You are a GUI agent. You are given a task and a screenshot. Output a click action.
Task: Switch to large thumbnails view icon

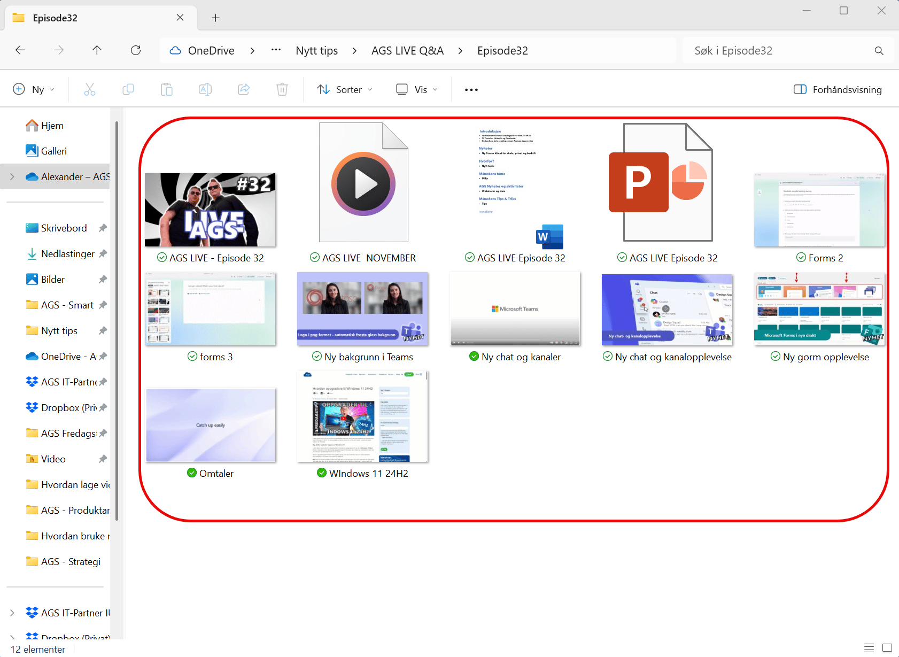coord(887,648)
